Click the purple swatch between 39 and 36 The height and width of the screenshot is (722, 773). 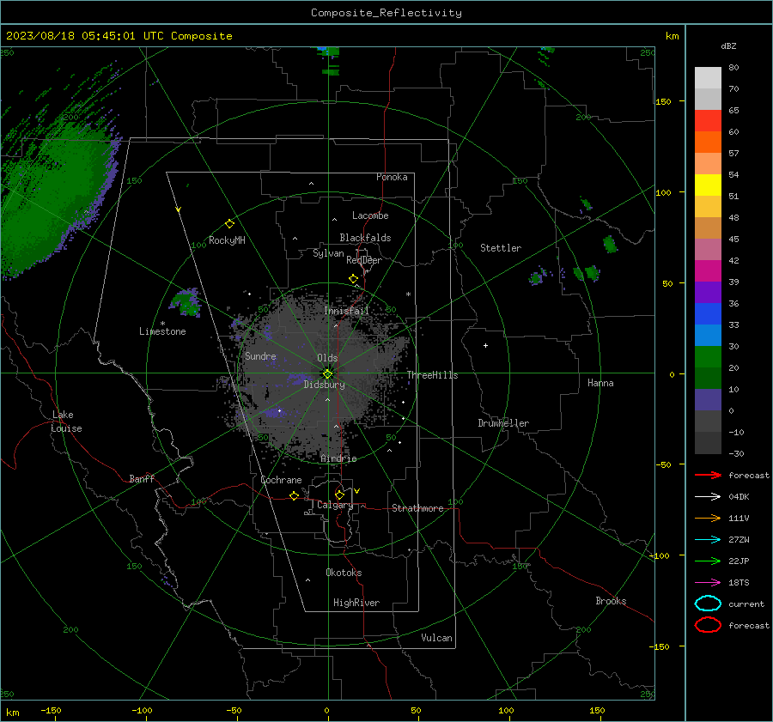click(x=708, y=293)
